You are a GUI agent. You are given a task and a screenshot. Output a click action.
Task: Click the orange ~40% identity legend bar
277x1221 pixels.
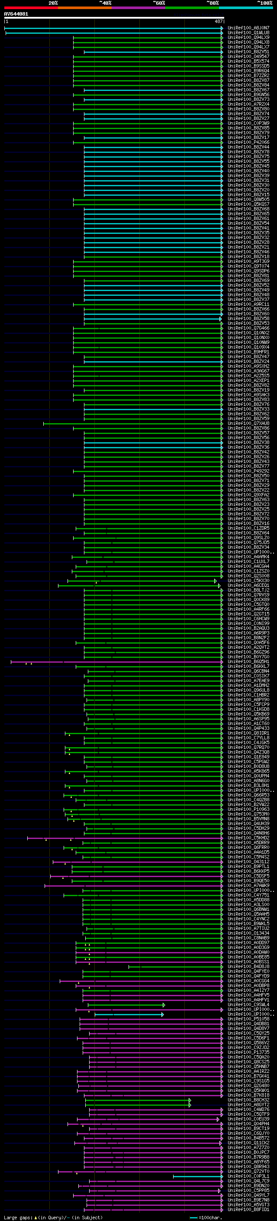85,8
